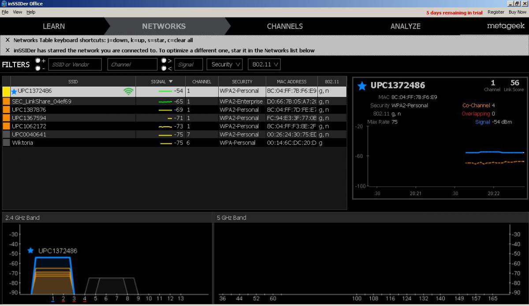Toggle the blue star in the details panel

click(362, 86)
